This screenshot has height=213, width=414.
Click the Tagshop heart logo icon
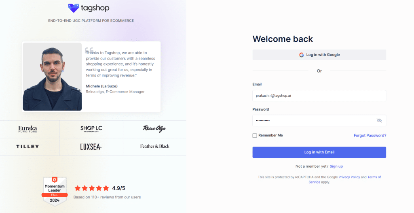74,8
